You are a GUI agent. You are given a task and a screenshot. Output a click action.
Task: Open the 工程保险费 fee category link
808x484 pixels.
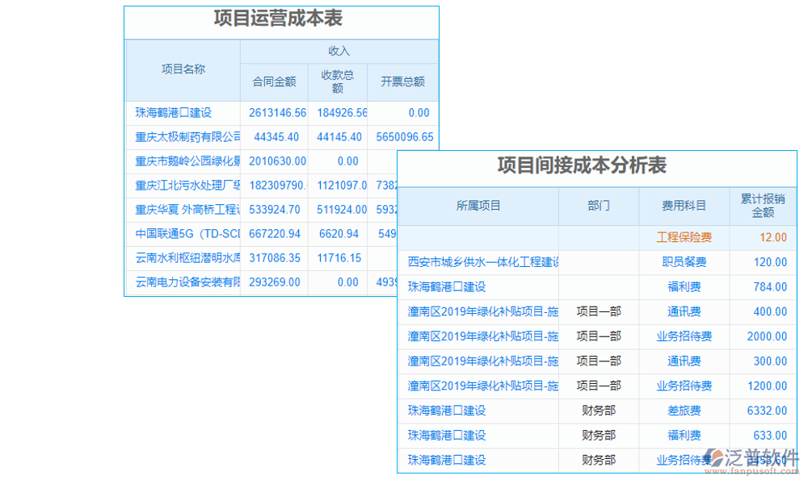[x=683, y=237]
